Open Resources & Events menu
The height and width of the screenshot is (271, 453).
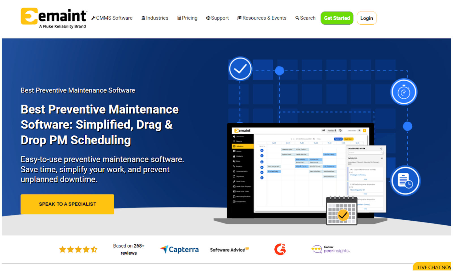[x=262, y=18]
